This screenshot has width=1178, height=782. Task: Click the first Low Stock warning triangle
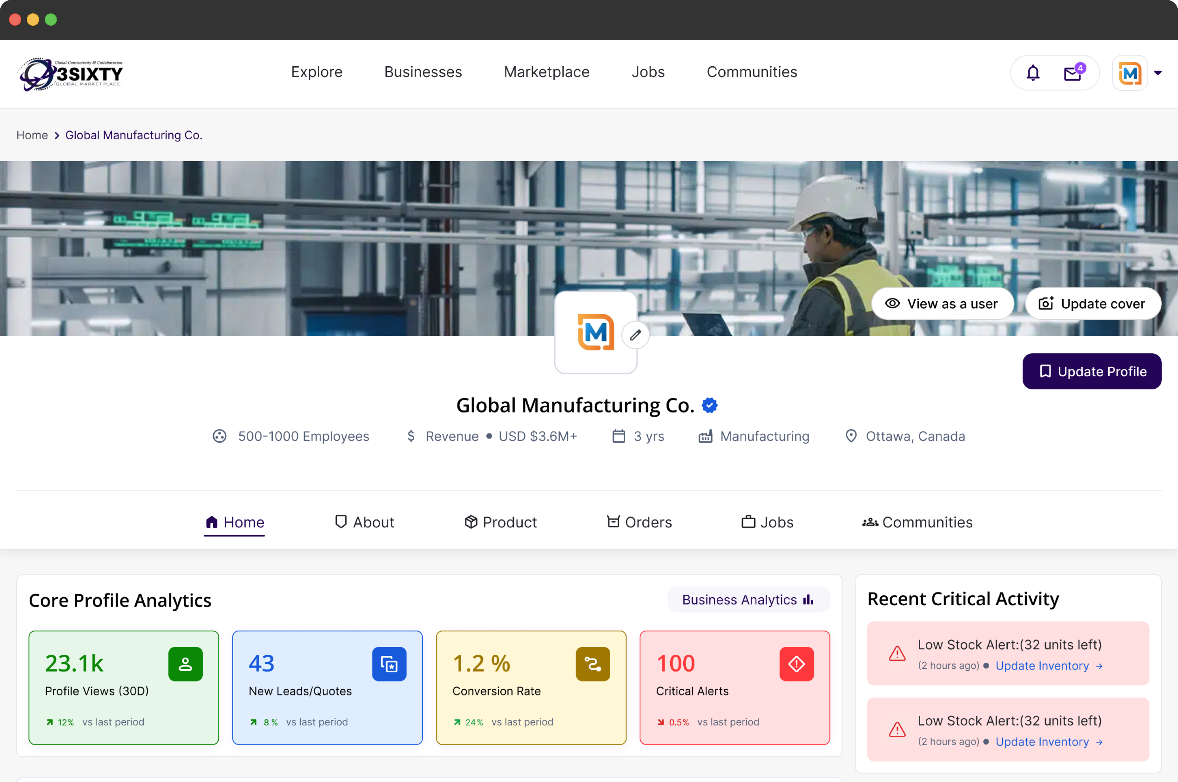point(897,654)
